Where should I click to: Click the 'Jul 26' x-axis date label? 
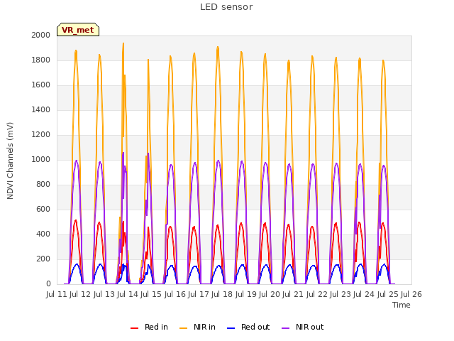[x=411, y=294]
